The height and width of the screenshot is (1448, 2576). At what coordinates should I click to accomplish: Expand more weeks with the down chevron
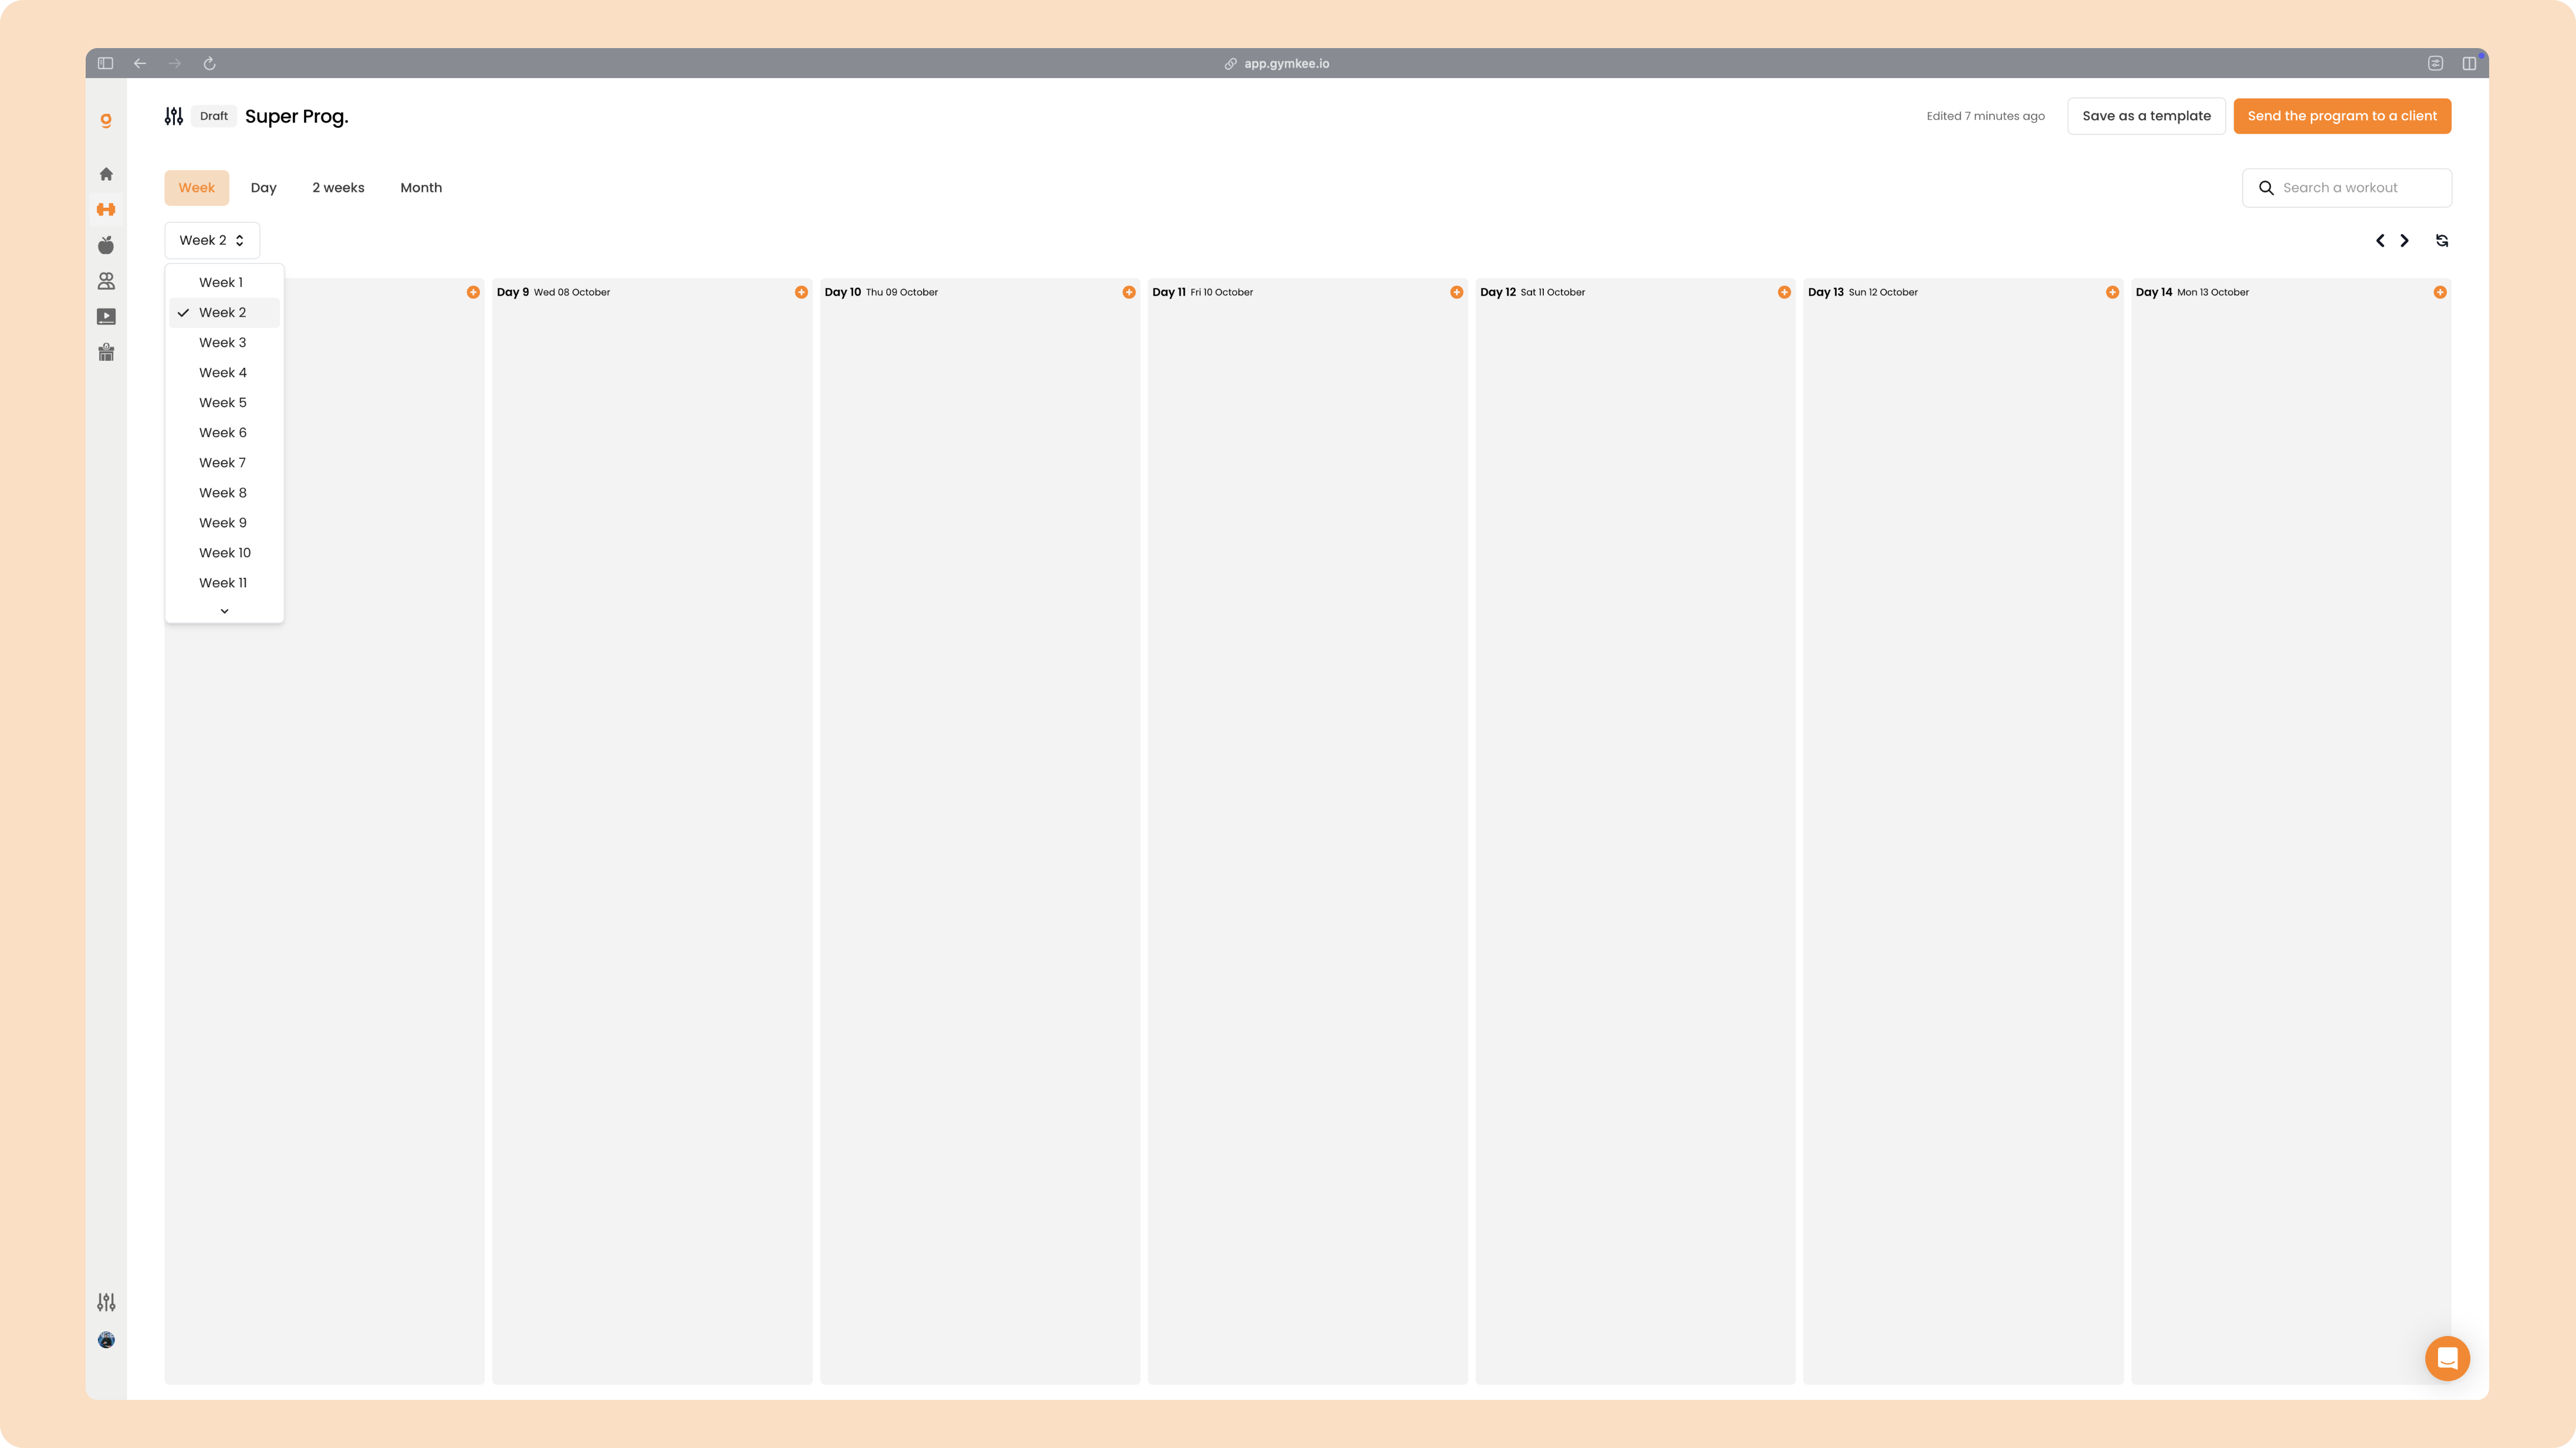coord(224,610)
